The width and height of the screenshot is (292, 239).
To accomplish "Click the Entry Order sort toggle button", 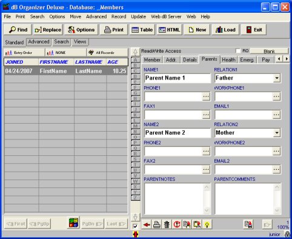I will click(x=24, y=53).
